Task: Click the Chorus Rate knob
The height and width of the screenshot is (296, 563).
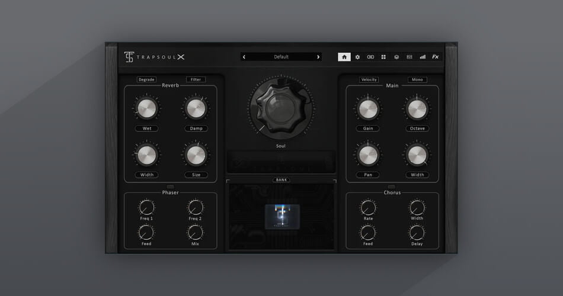Action: 368,207
